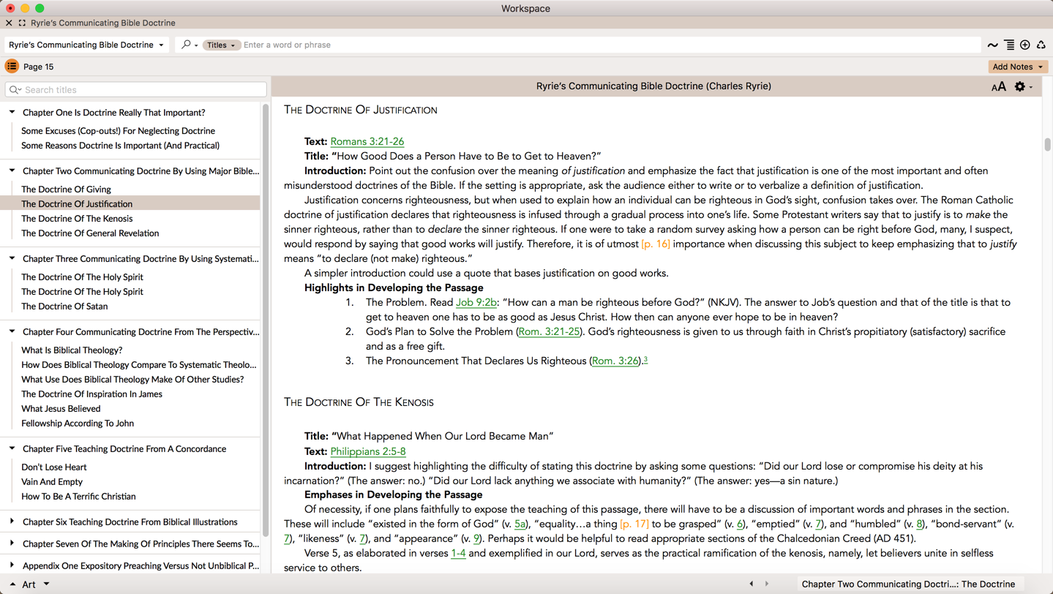Open the verses 1-4 link
Image resolution: width=1053 pixels, height=594 pixels.
pos(458,554)
